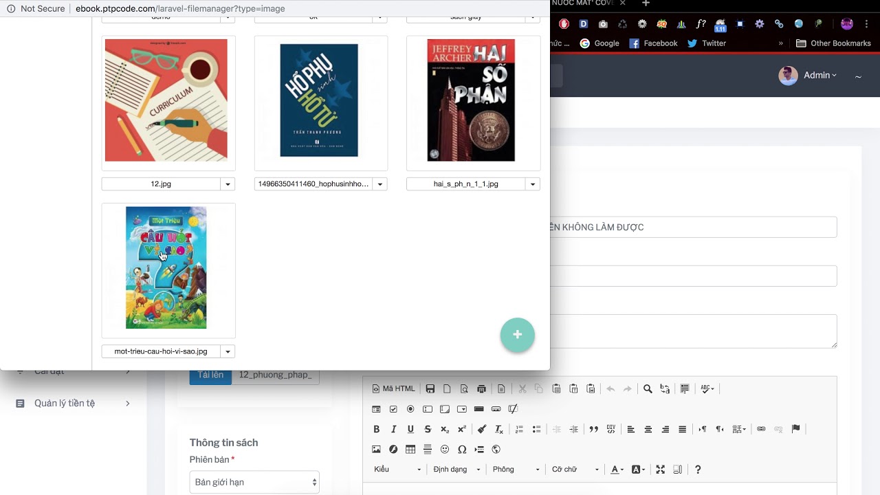Click the Save icon in editor toolbar
Viewport: 880px width, 495px height.
pos(430,389)
